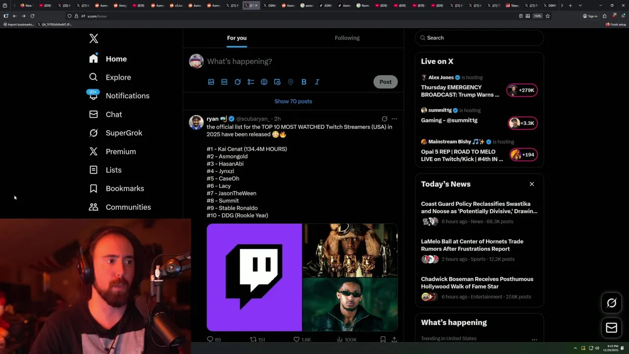
Task: Open @scubaryan_ handle link
Action: pyautogui.click(x=253, y=119)
